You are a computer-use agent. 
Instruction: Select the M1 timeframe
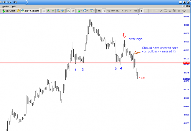click(x=99, y=11)
